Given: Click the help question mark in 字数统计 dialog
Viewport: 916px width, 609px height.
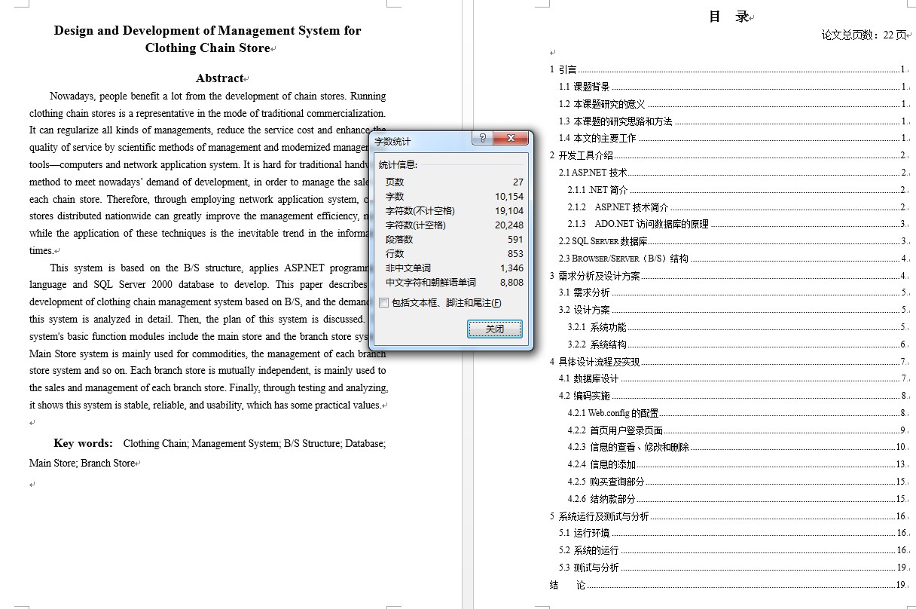Looking at the screenshot, I should point(482,139).
